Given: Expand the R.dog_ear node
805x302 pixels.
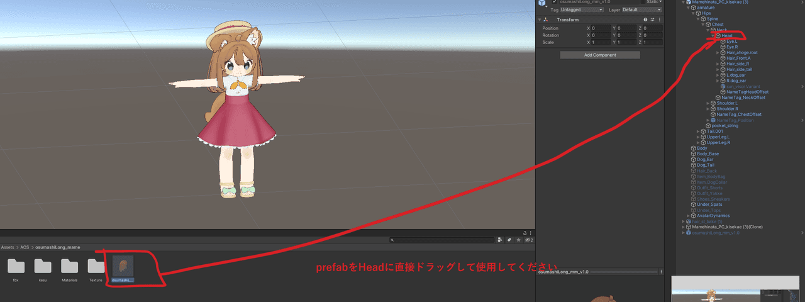Looking at the screenshot, I should 718,81.
